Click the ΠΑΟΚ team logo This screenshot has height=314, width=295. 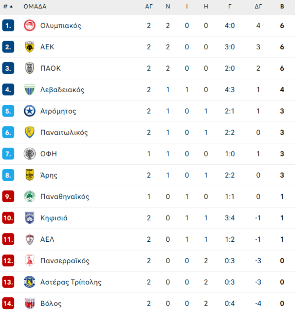[29, 68]
